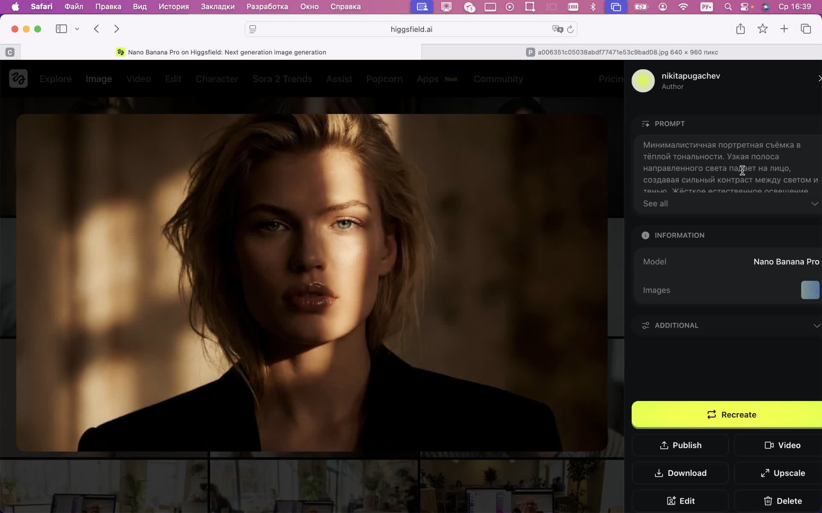Click the Share icon in Safari toolbar
The image size is (822, 513).
[x=740, y=29]
